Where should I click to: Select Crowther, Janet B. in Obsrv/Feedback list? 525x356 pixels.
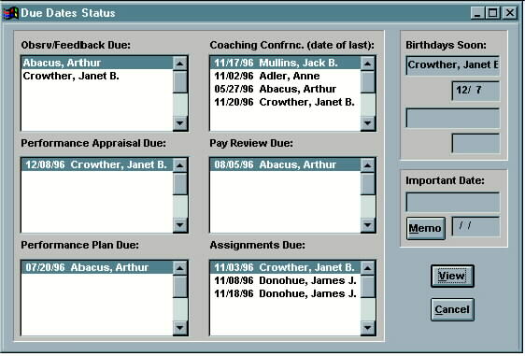97,76
